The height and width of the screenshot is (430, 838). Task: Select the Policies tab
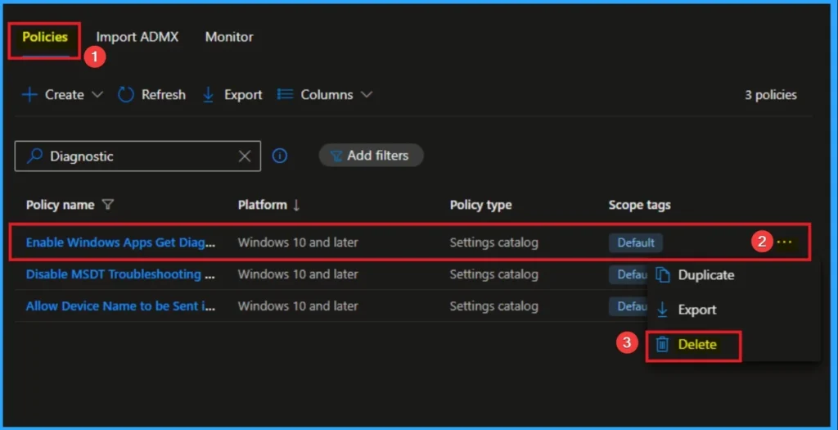(45, 37)
